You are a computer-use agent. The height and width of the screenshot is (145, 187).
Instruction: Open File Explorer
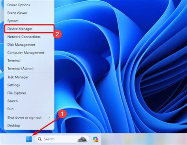point(29,93)
